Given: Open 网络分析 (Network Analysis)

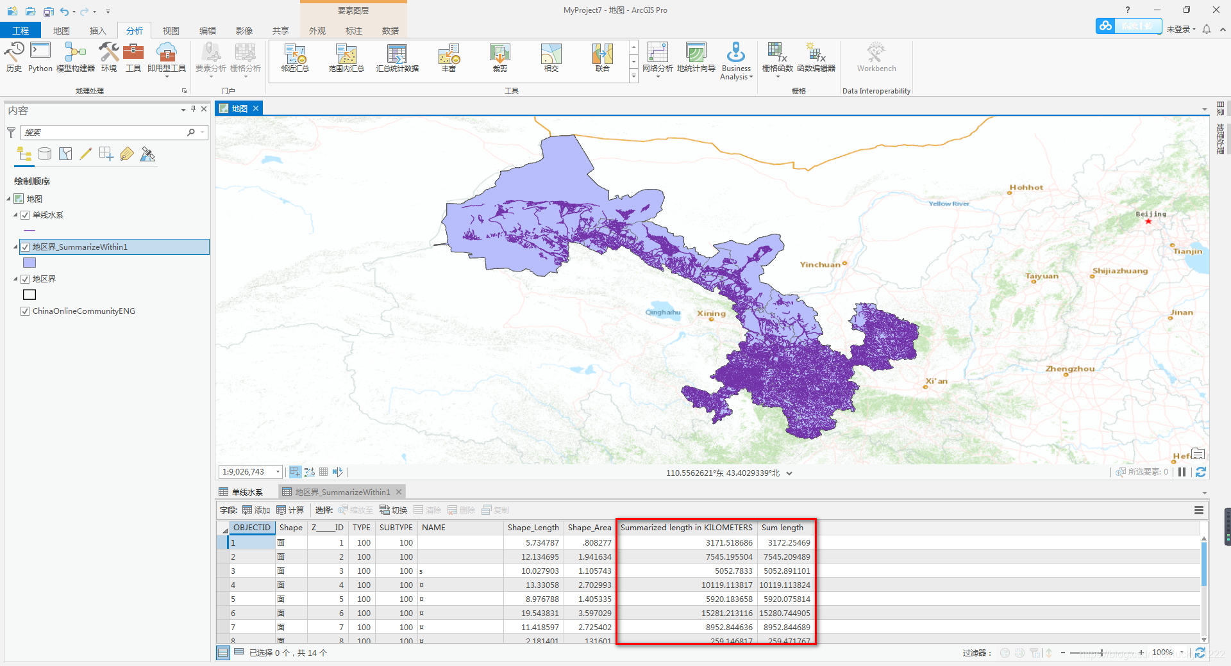Looking at the screenshot, I should (658, 59).
